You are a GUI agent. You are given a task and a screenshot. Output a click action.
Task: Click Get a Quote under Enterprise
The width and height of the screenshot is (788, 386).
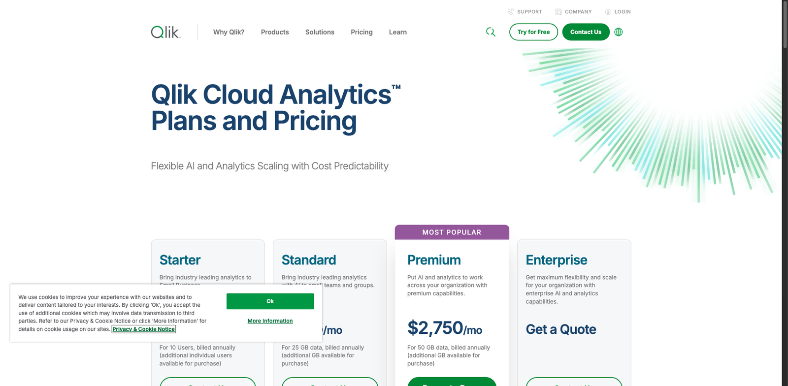coord(560,329)
